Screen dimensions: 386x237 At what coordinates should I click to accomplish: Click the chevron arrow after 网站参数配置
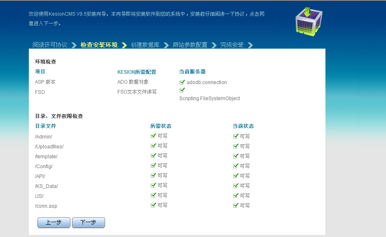pos(214,45)
